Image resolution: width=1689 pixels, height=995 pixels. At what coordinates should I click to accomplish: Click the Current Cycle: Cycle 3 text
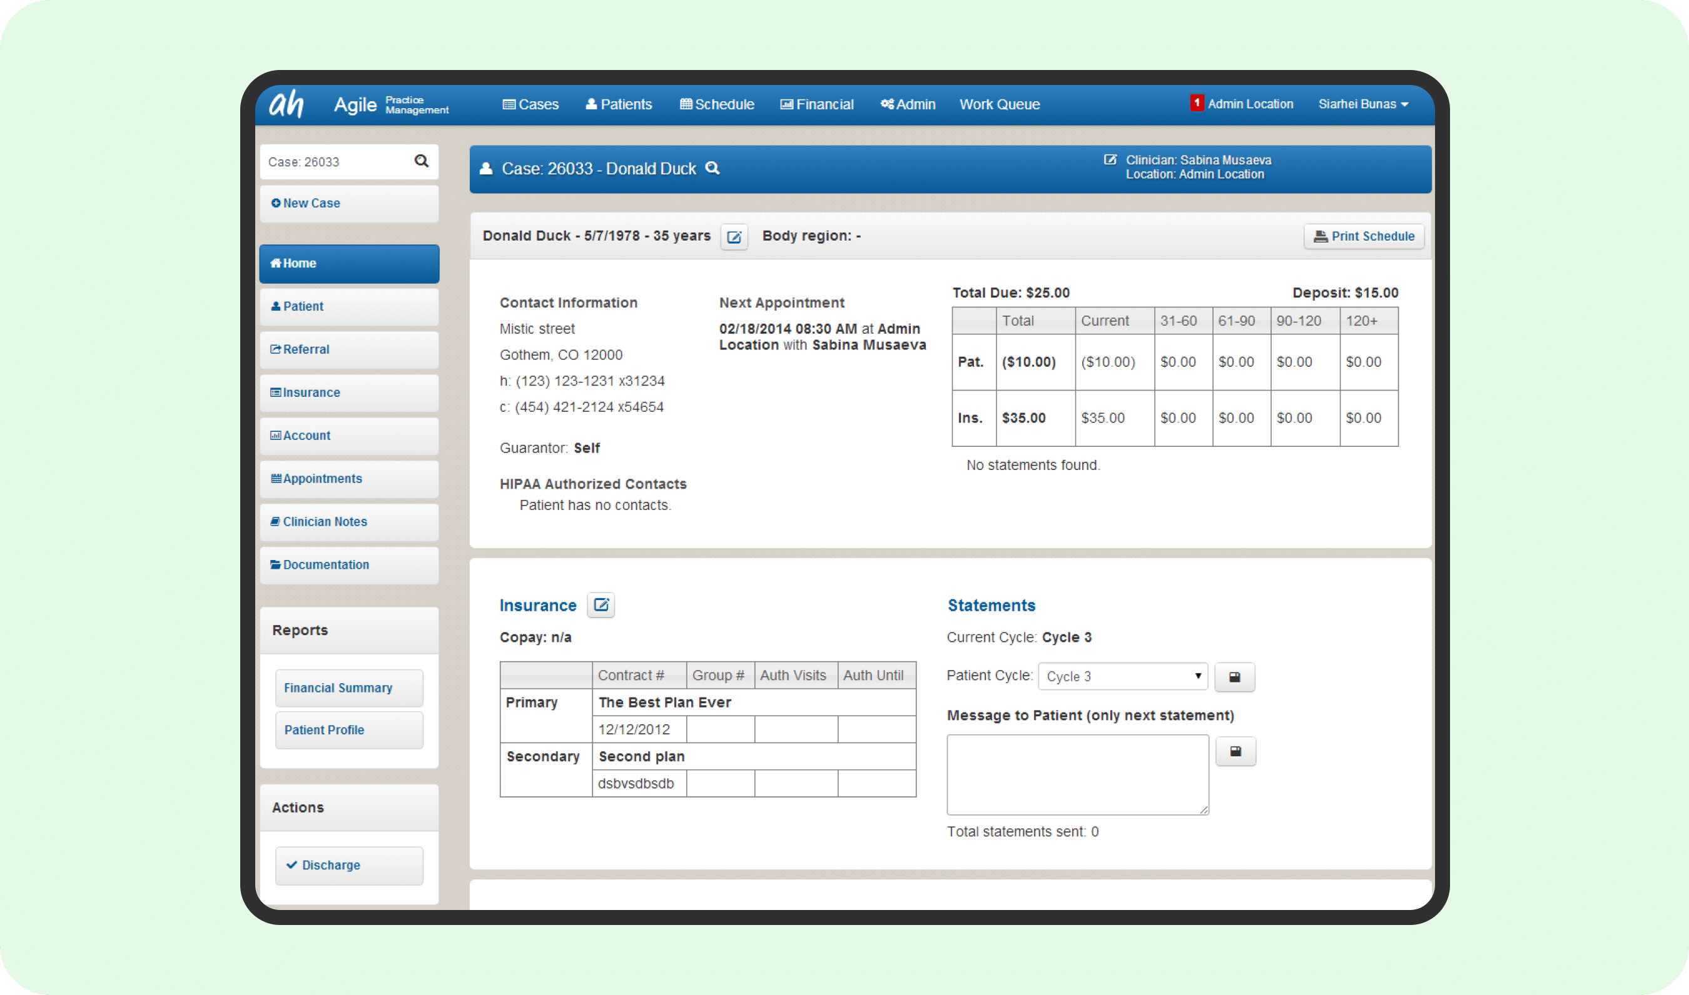[1018, 637]
